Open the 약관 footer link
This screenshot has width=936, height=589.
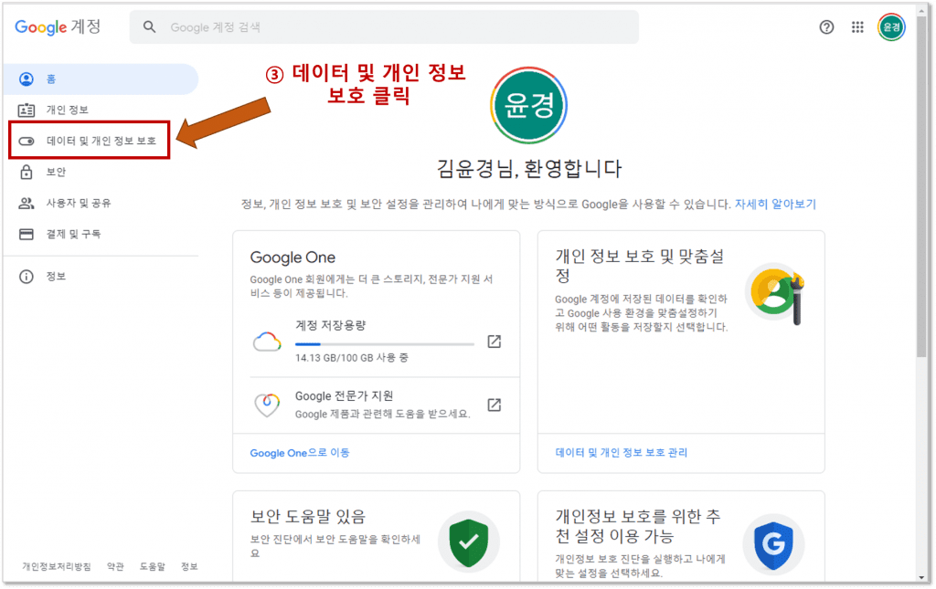point(115,566)
